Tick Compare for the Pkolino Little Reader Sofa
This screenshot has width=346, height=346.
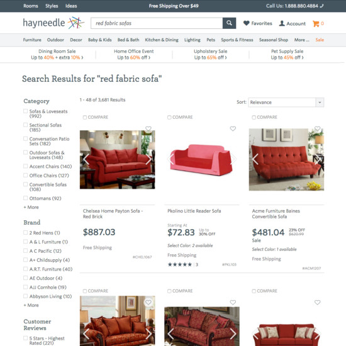(169, 117)
